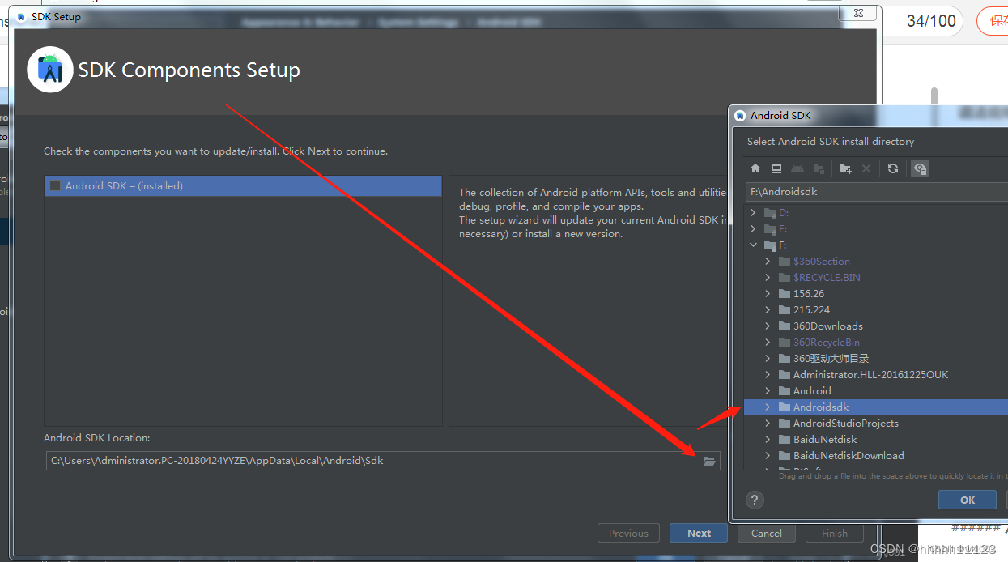This screenshot has width=1008, height=562.
Task: Select the $RECYCLE.BIN folder label
Action: pyautogui.click(x=827, y=278)
